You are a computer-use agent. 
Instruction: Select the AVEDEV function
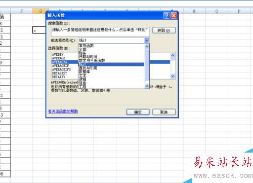[x=58, y=55]
